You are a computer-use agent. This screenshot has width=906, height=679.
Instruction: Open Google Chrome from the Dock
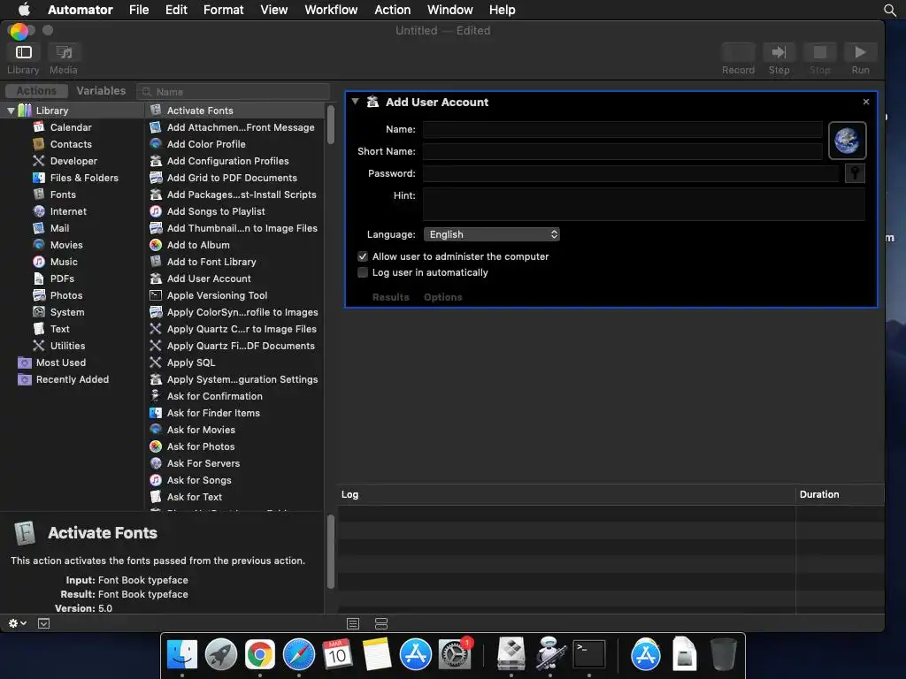pos(259,654)
